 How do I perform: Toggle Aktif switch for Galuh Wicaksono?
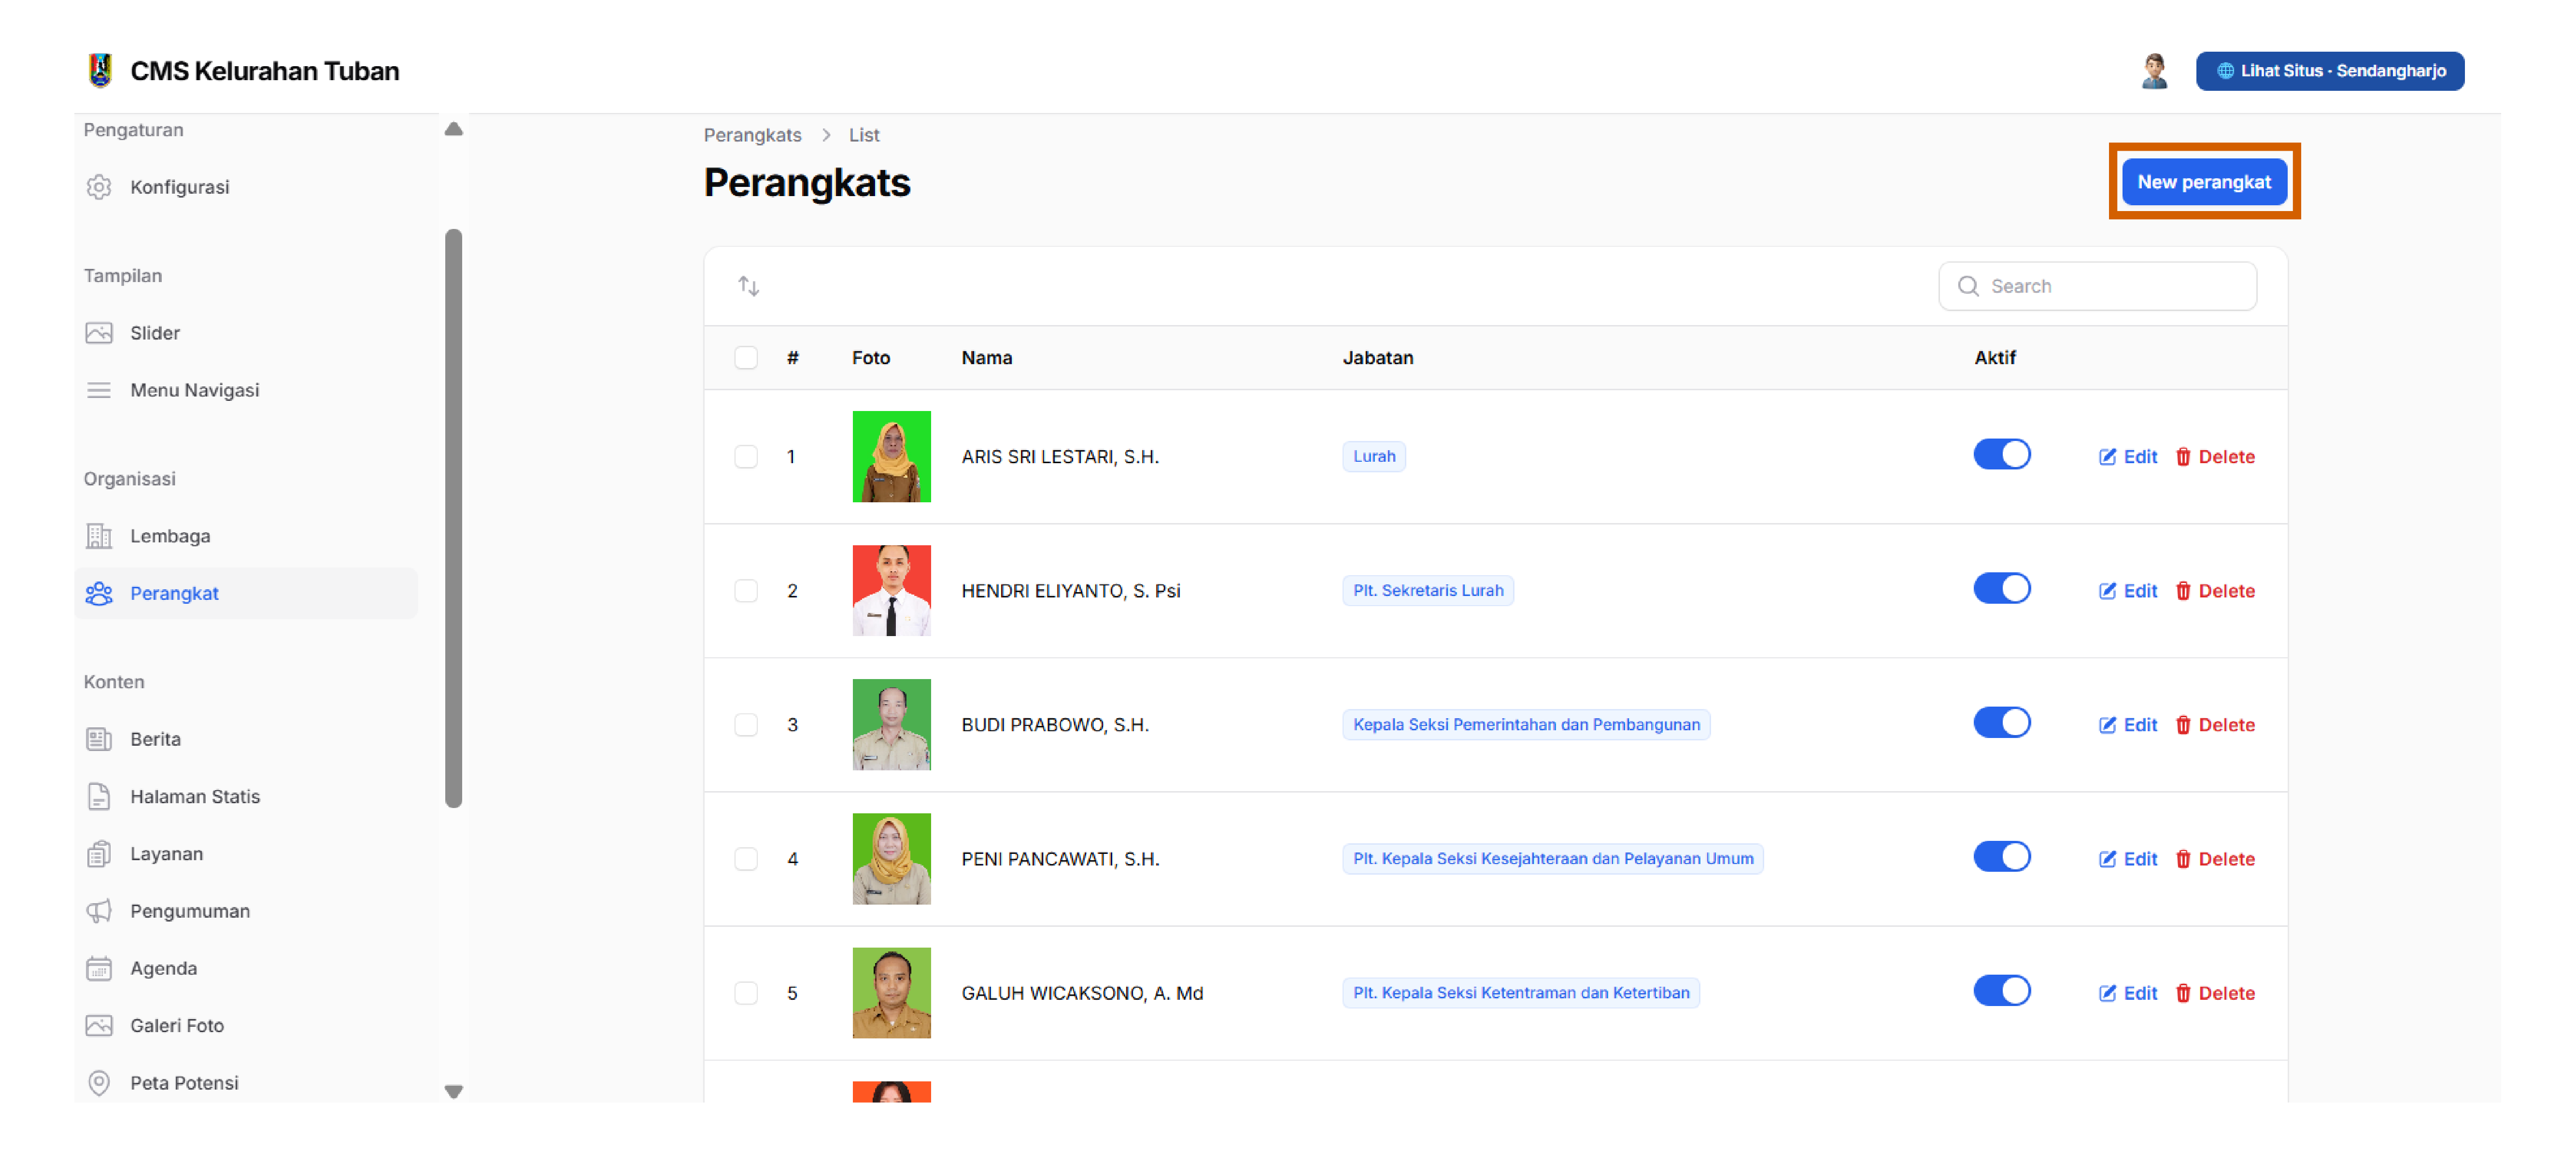coord(2002,991)
